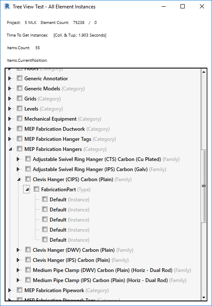Collapse the FabricationPart type node

click(27, 189)
